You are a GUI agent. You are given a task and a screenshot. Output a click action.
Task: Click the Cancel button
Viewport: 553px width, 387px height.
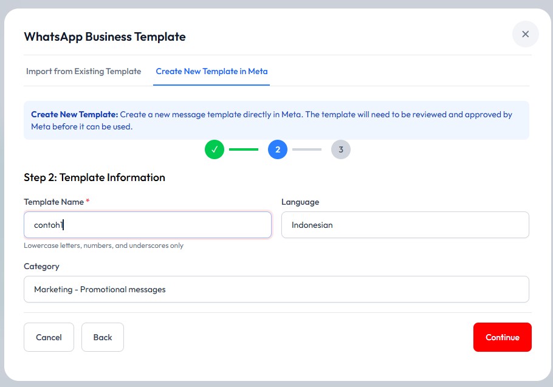click(49, 337)
